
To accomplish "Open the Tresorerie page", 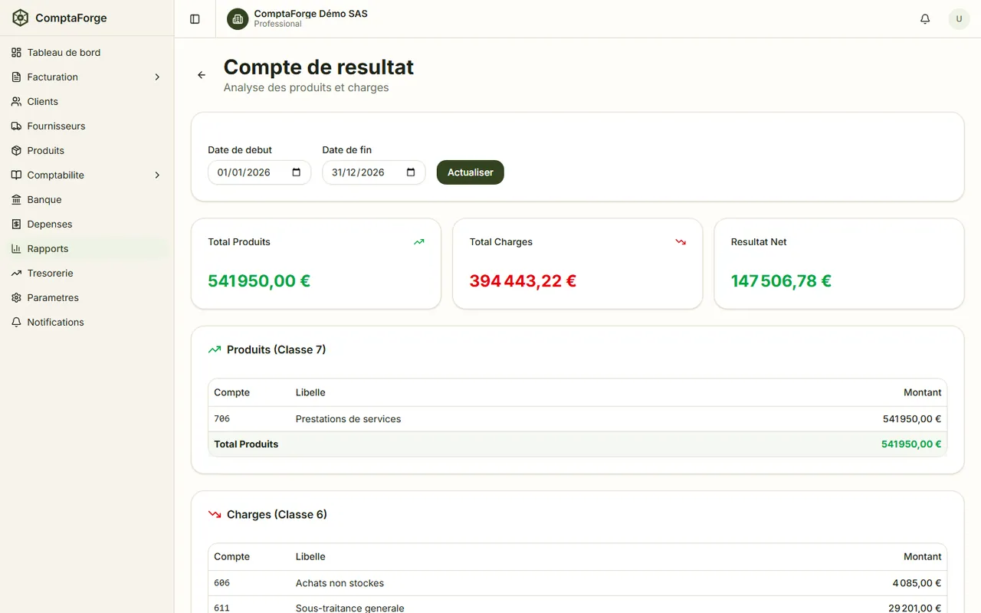I will click(87, 274).
